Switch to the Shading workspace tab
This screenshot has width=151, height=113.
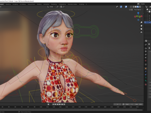(39, 4)
